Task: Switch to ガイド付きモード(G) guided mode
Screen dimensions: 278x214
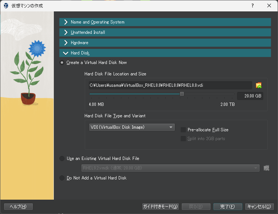Action: coord(160,207)
